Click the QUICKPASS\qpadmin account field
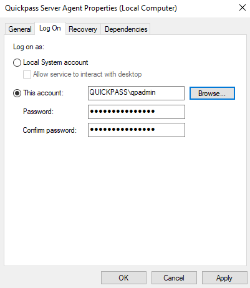This screenshot has height=288, width=250. coord(136,93)
